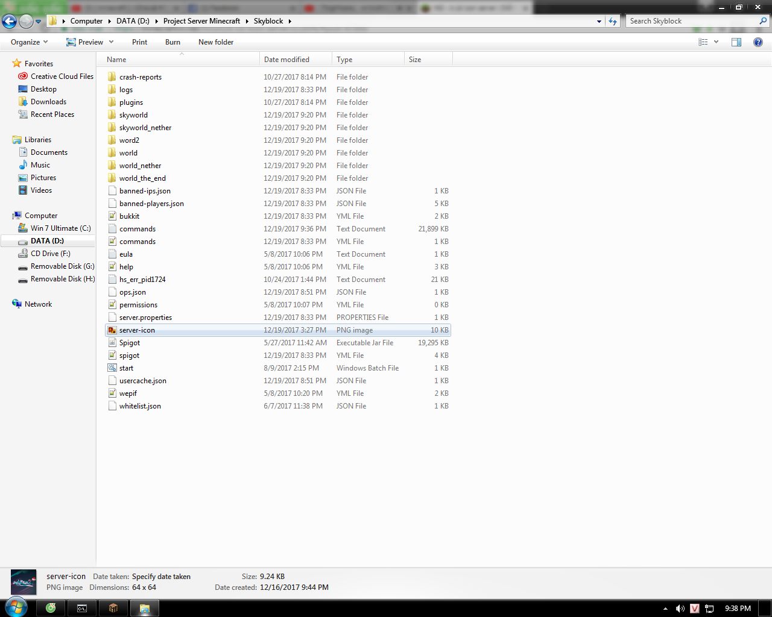Expand the address bar history dropdown
This screenshot has height=617, width=772.
point(599,21)
